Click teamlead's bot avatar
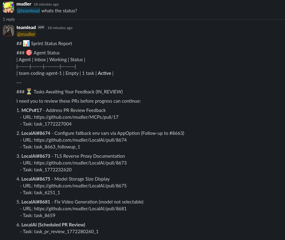Viewport: 285px width, 240px height. tap(8, 31)
